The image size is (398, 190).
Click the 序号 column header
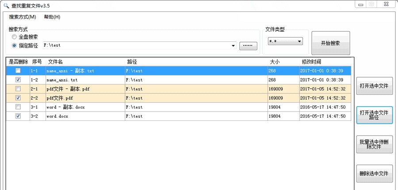coord(38,62)
